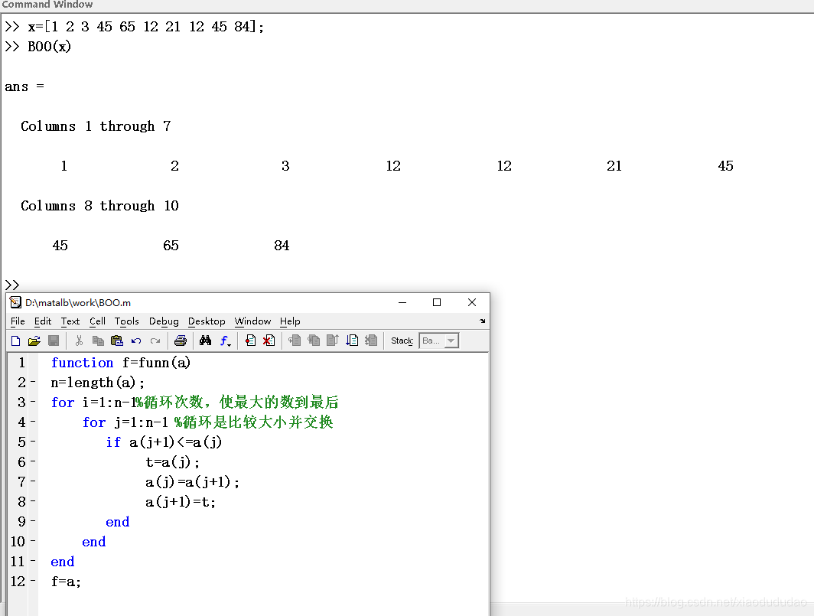Click the Paste clipboard icon

(117, 341)
